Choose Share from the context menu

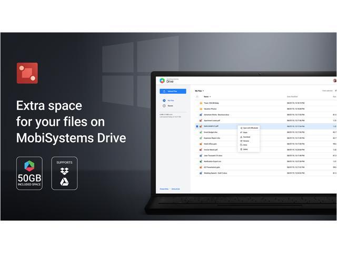coord(249,132)
